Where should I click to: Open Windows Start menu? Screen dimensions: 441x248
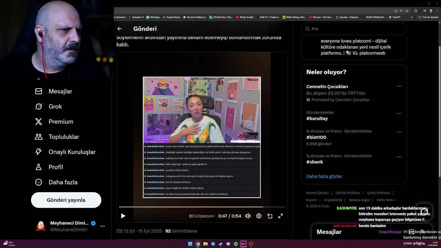190,244
